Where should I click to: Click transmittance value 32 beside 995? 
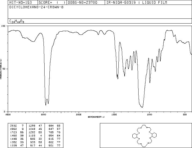[40, 139]
